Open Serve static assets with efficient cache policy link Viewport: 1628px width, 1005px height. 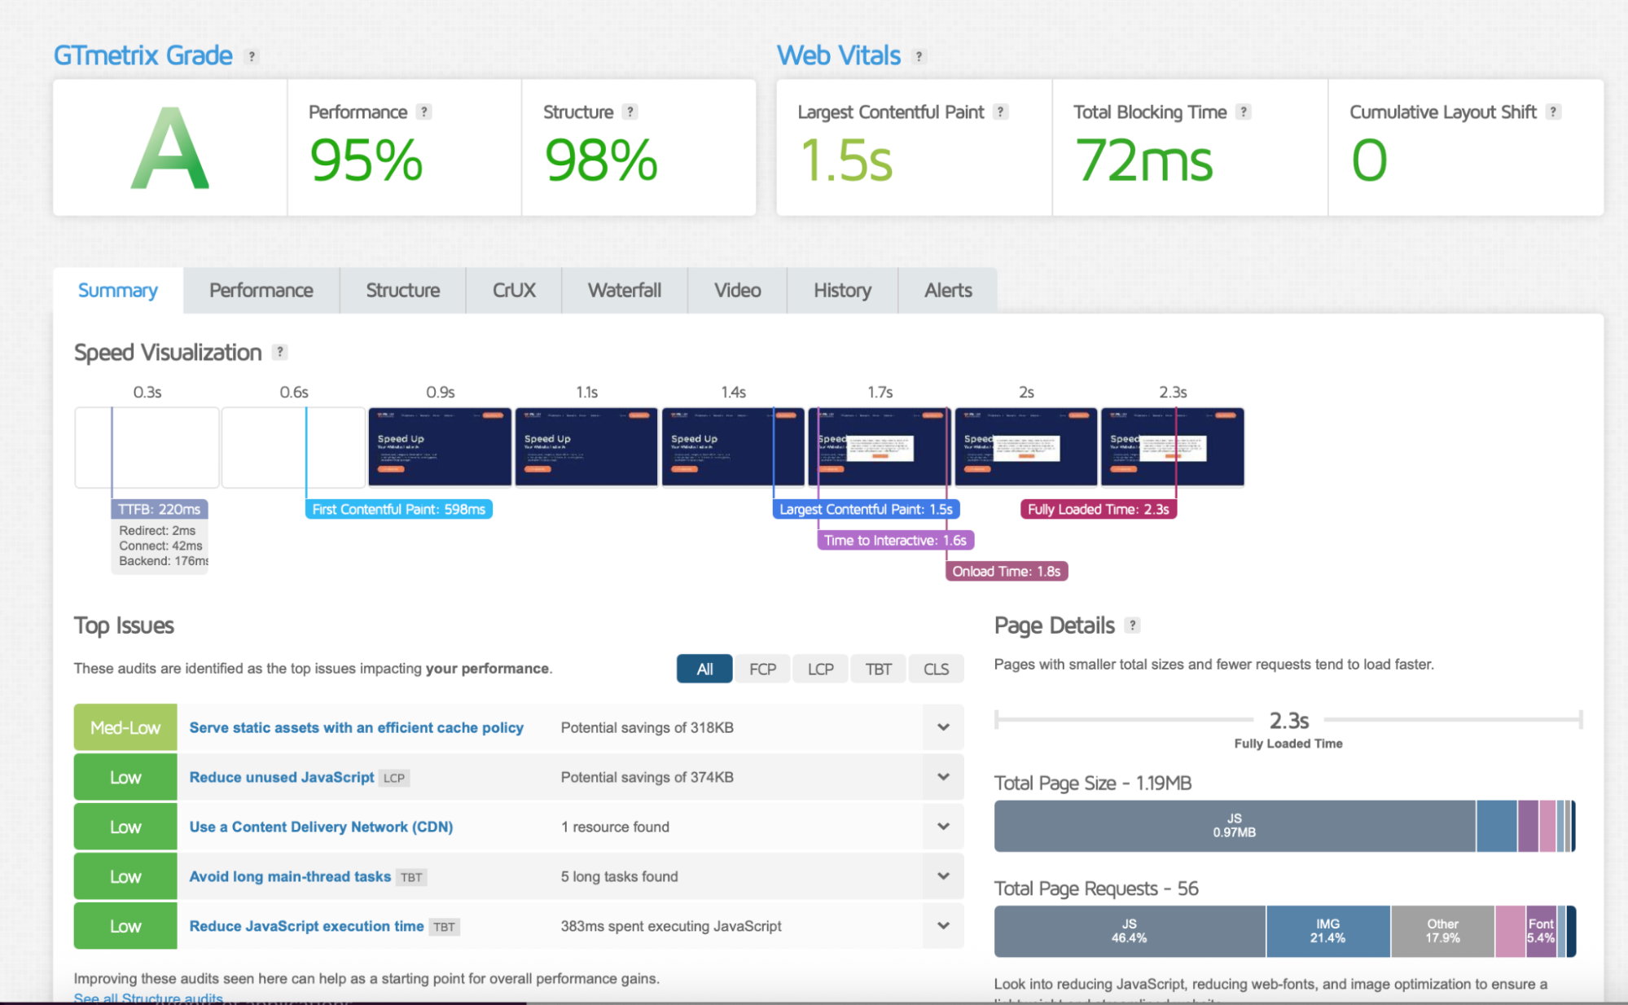tap(357, 727)
